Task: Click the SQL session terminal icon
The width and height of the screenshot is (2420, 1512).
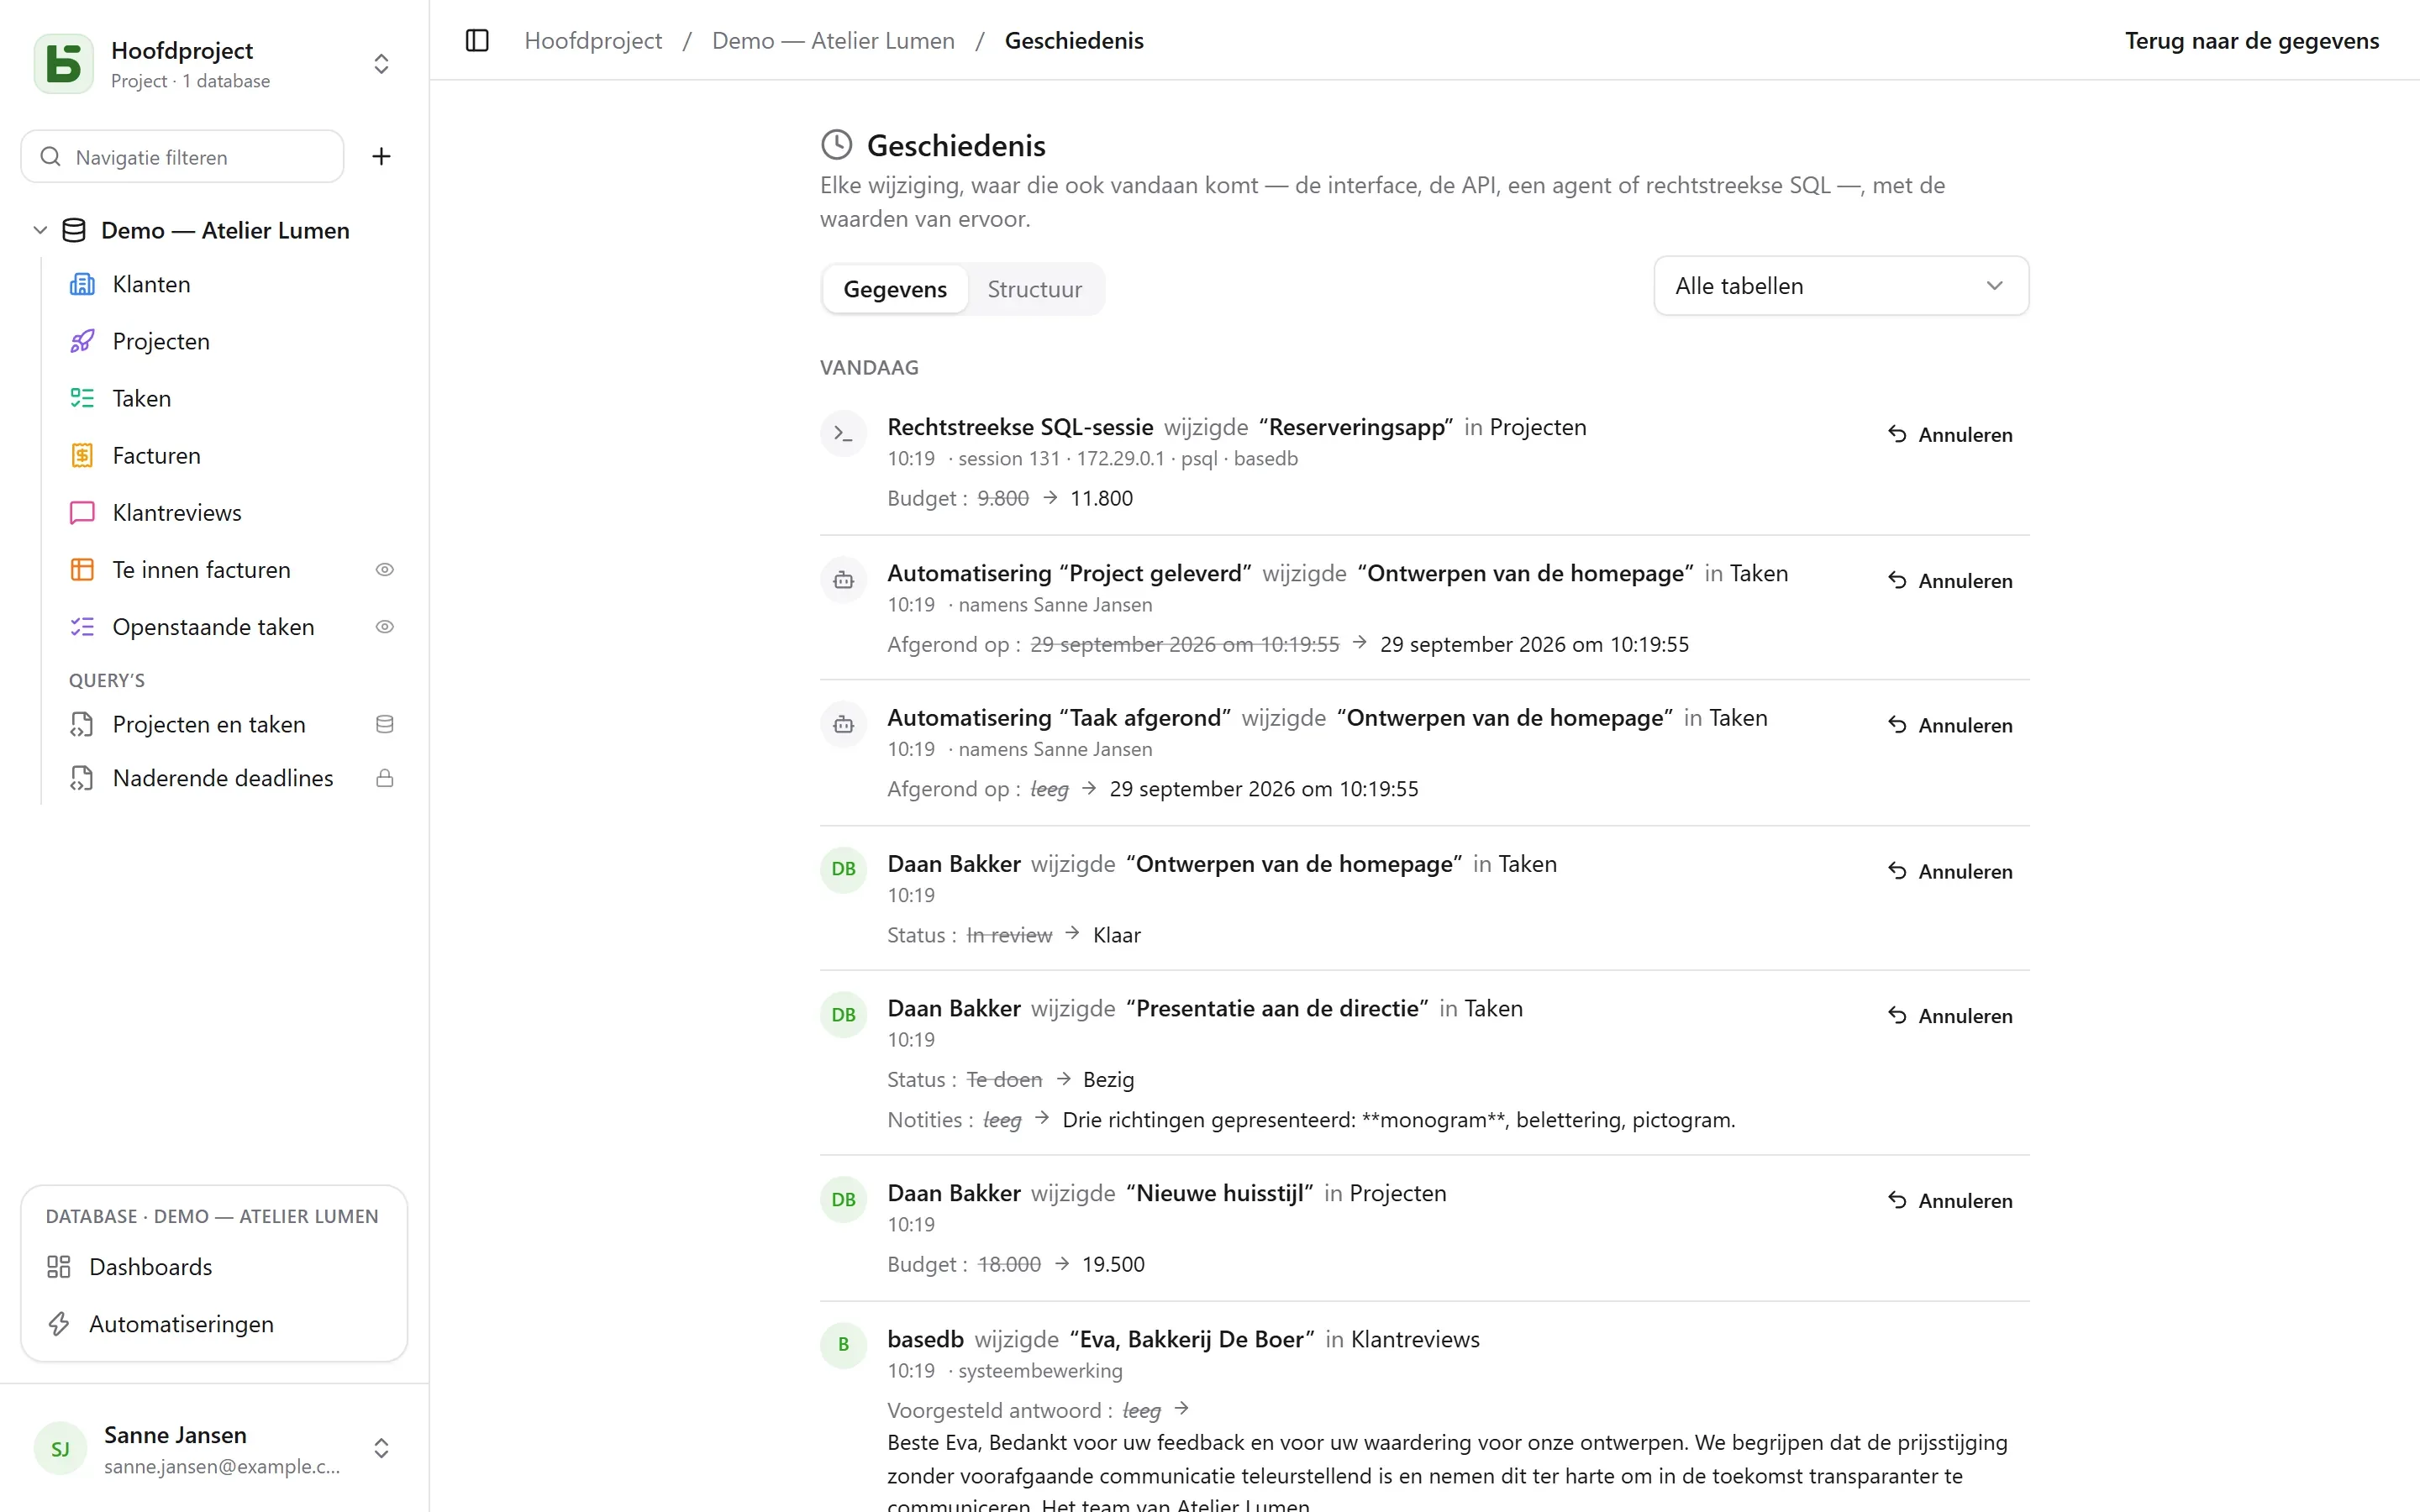Action: point(843,434)
